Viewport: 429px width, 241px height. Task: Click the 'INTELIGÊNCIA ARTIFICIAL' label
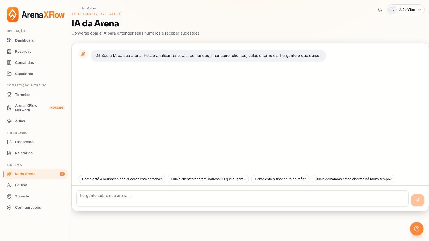click(97, 14)
